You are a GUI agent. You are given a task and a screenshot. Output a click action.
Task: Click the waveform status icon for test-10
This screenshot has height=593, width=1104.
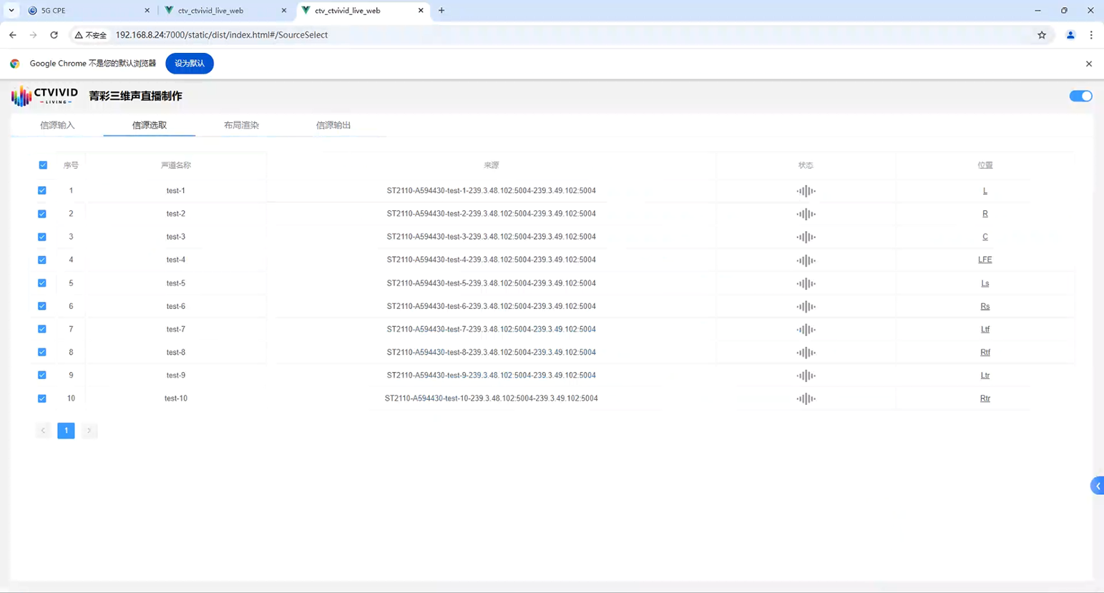tap(806, 399)
